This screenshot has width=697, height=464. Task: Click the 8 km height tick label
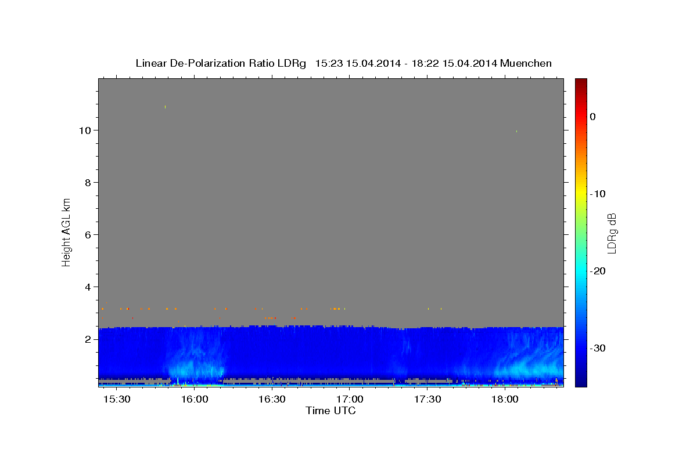(x=88, y=183)
